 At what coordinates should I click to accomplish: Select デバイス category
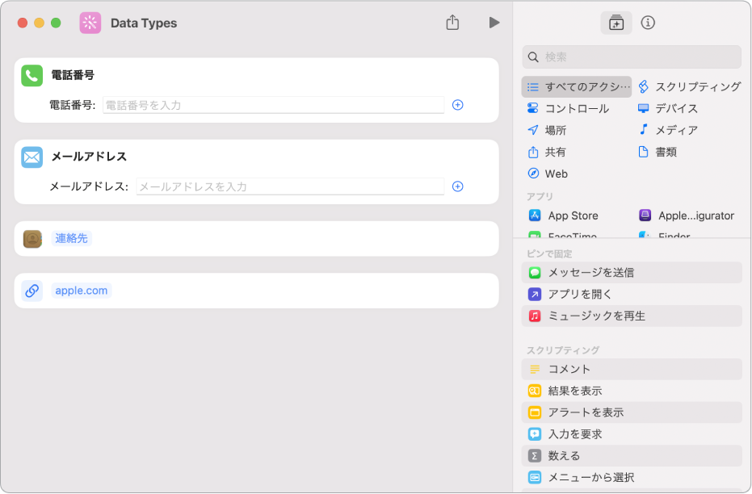(x=667, y=108)
